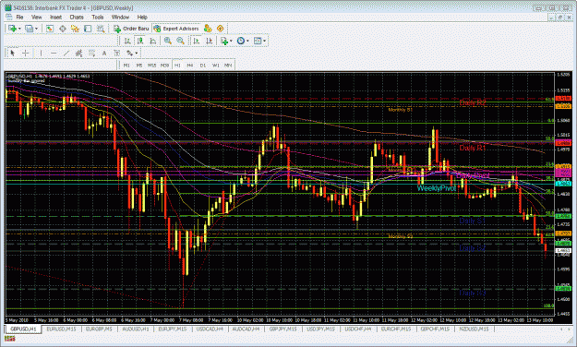Open the Help menu

click(x=142, y=17)
